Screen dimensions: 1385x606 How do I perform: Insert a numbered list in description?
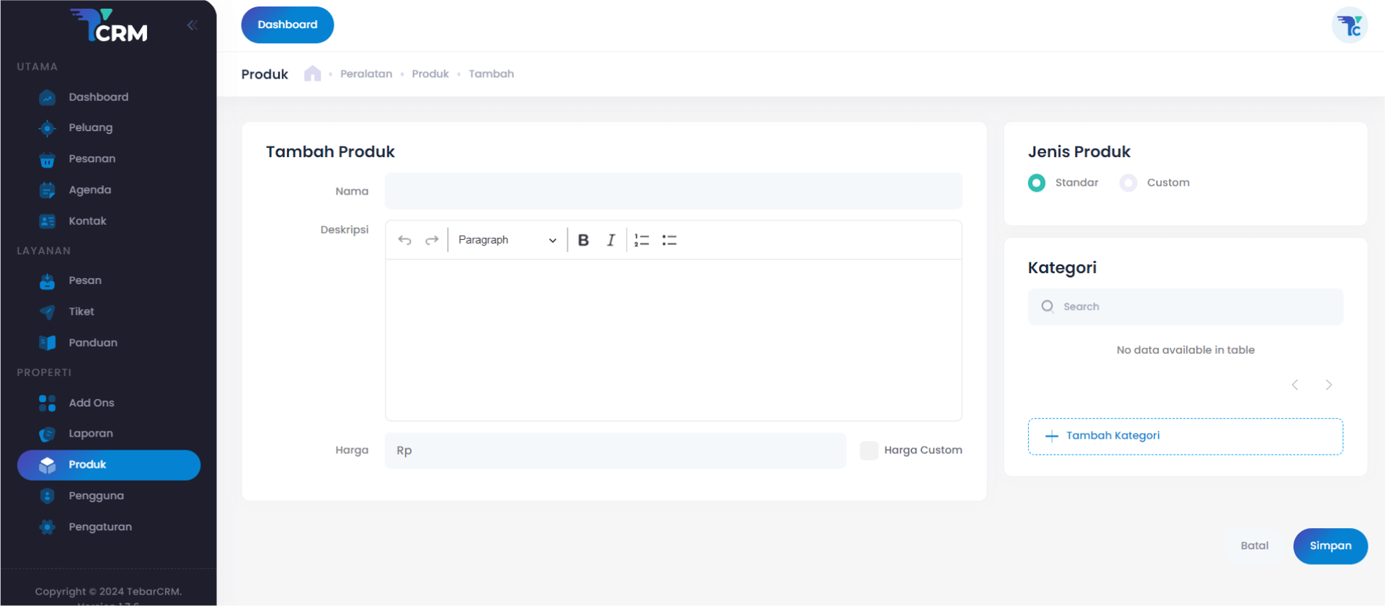[641, 240]
